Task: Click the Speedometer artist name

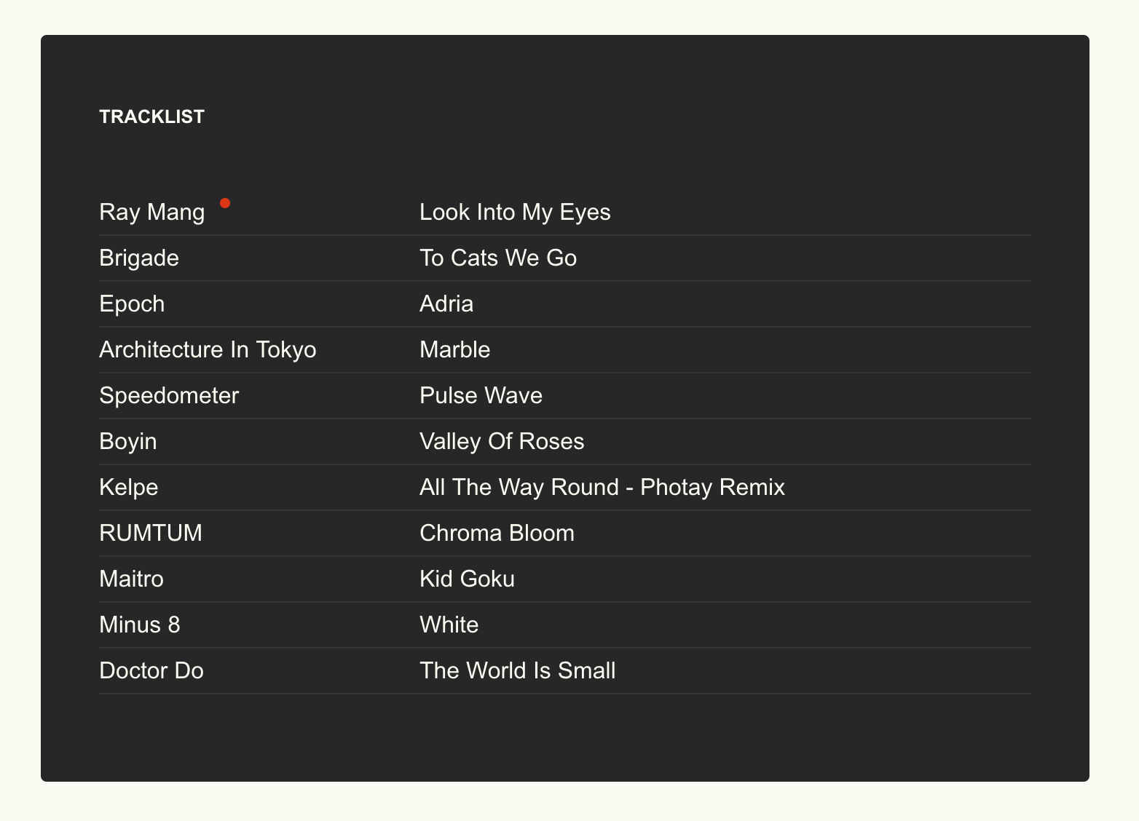Action: tap(169, 395)
